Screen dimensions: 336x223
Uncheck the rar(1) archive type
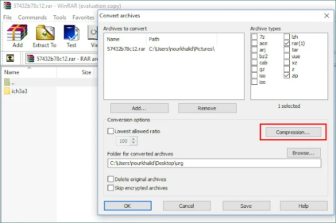287,43
